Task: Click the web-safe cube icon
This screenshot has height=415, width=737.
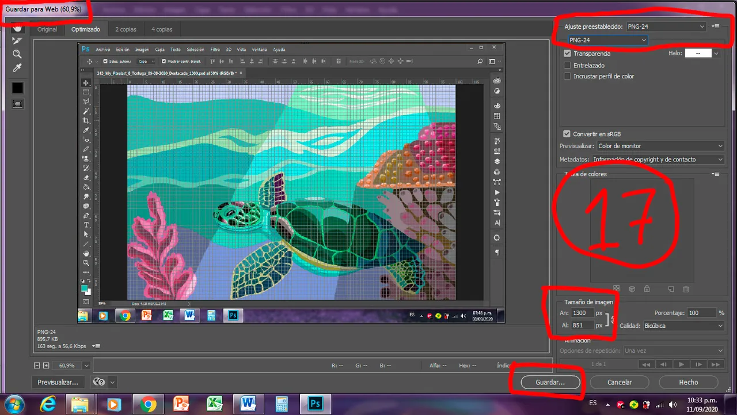Action: [x=632, y=289]
